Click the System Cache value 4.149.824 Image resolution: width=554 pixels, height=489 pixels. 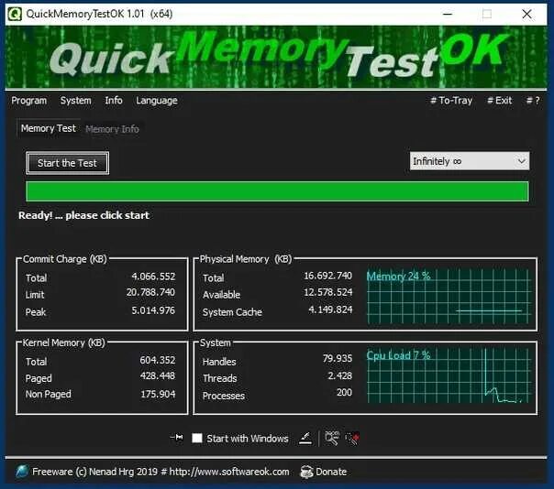pos(330,310)
